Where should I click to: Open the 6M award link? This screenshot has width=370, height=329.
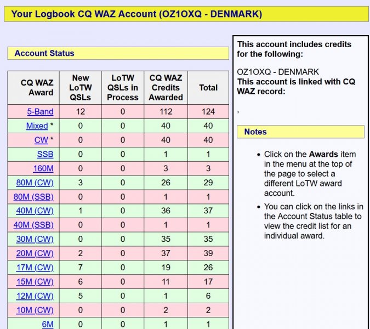click(48, 324)
